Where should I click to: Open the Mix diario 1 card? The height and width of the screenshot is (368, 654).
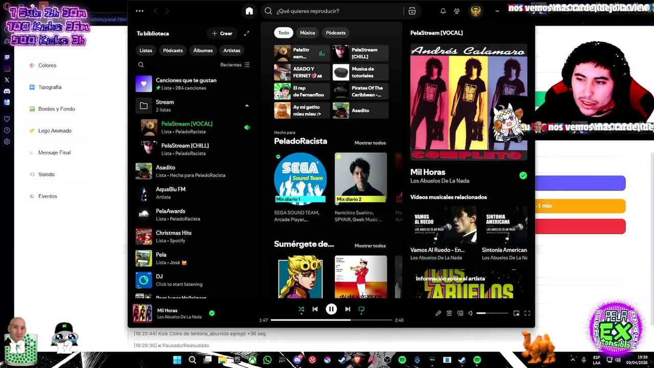pyautogui.click(x=300, y=187)
